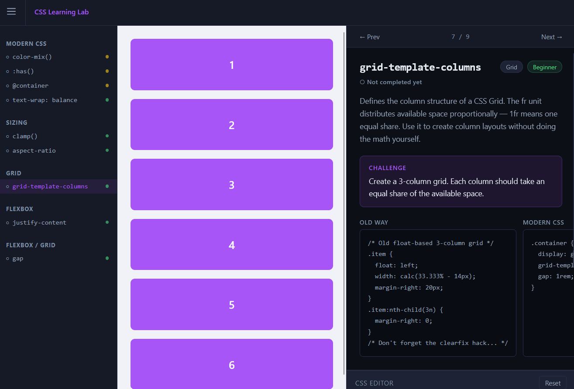Click the green status dot beside gap
574x389 pixels.
pos(107,258)
